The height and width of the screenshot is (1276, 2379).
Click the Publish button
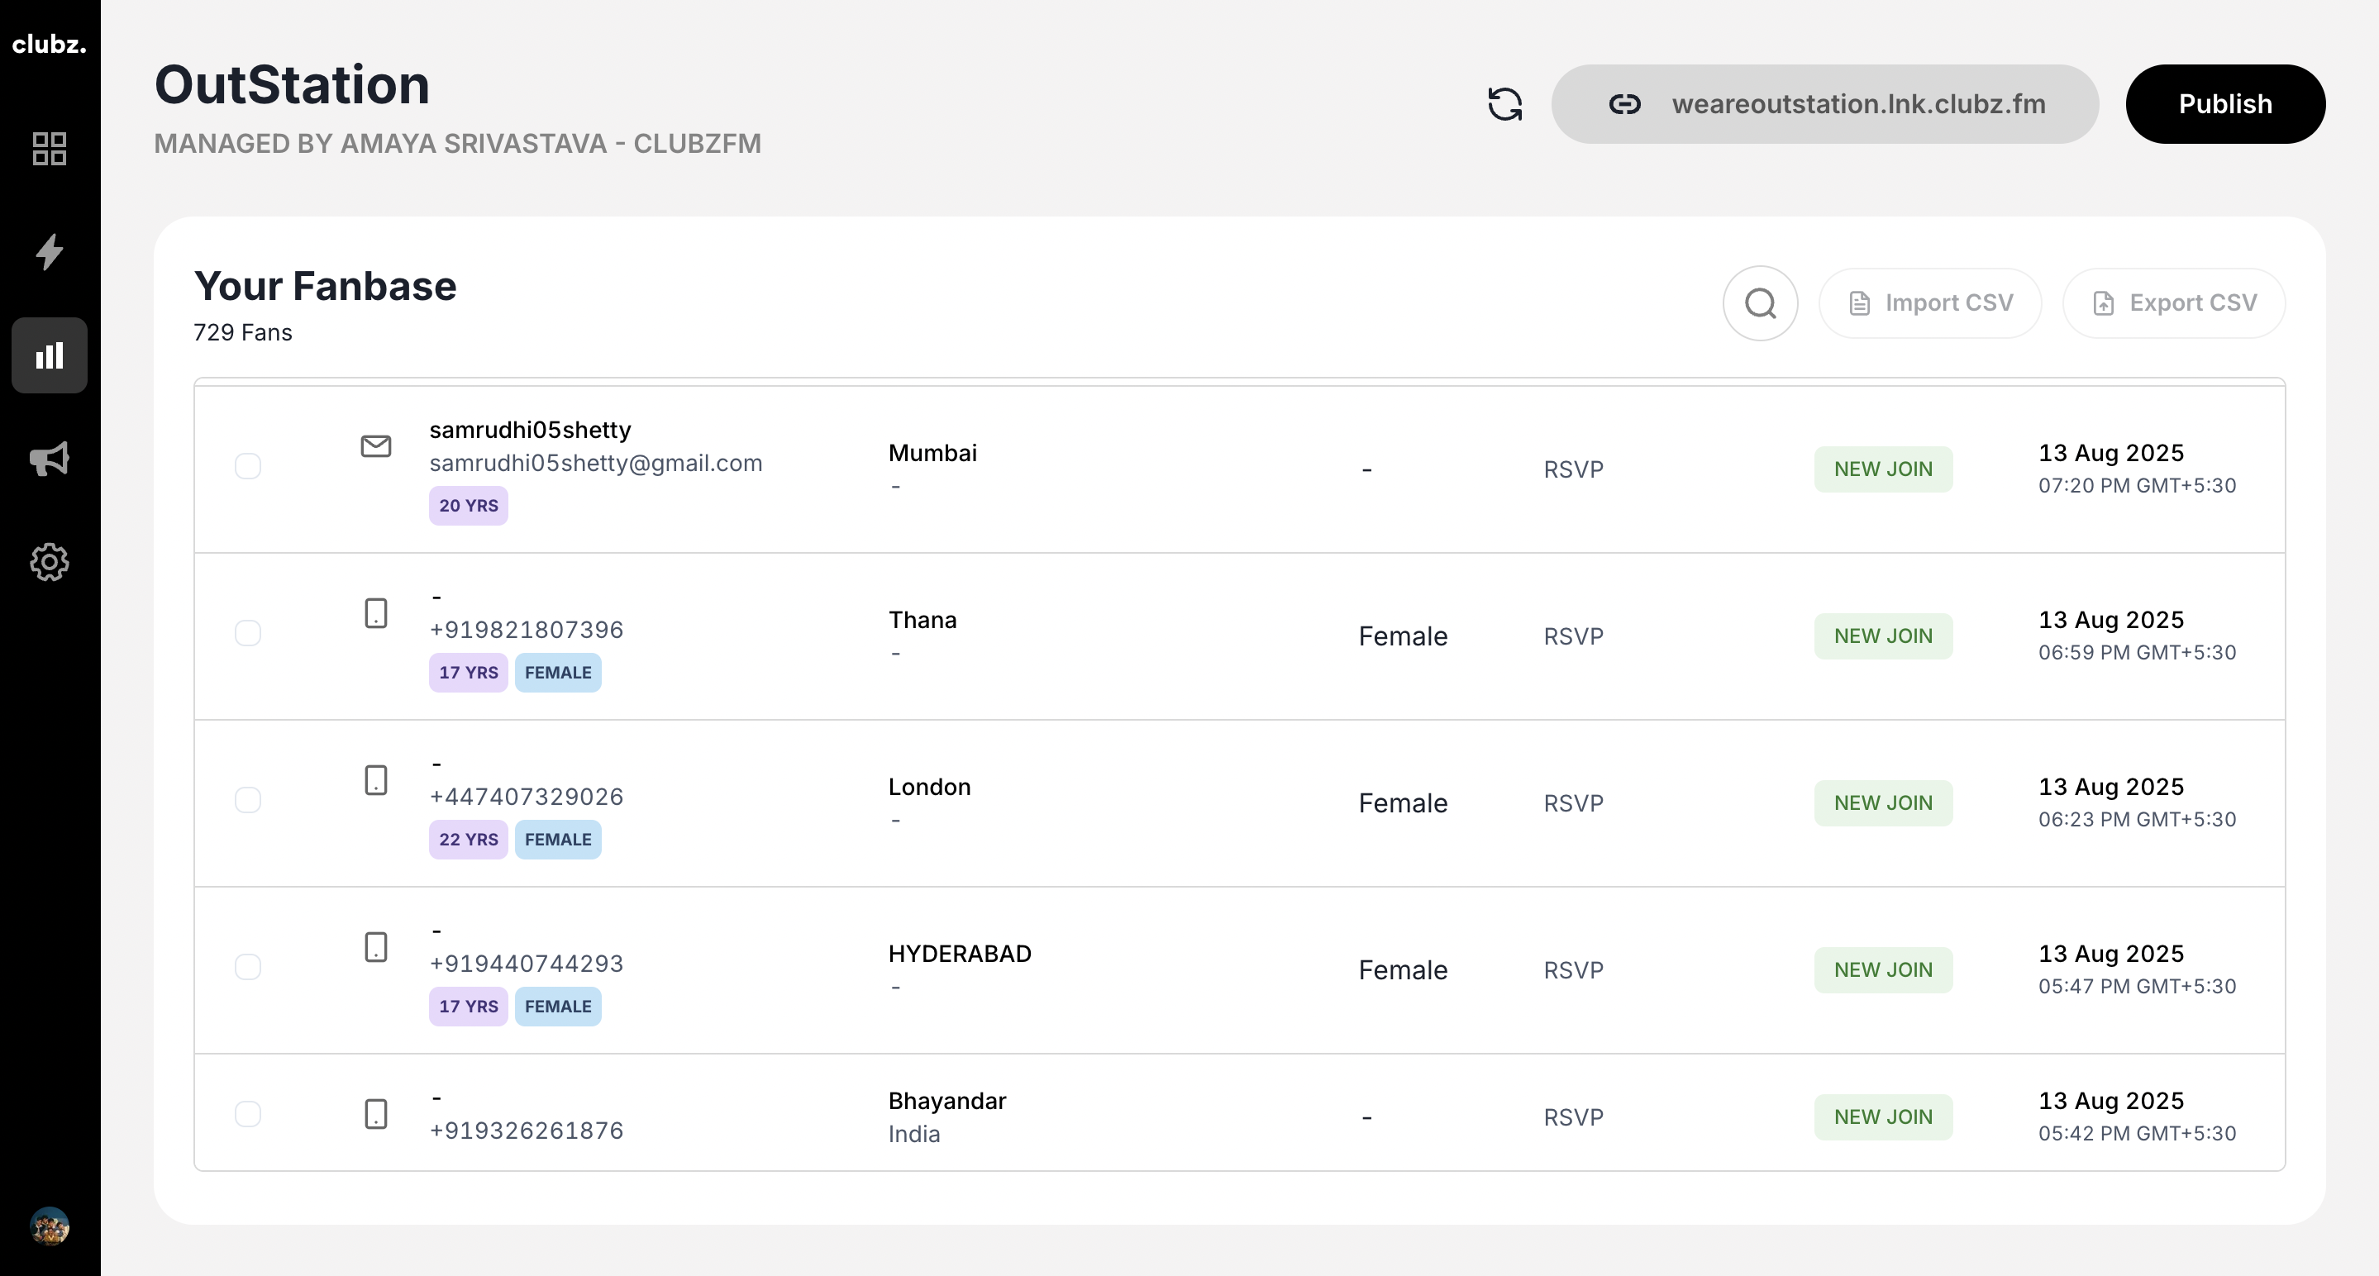(2224, 104)
